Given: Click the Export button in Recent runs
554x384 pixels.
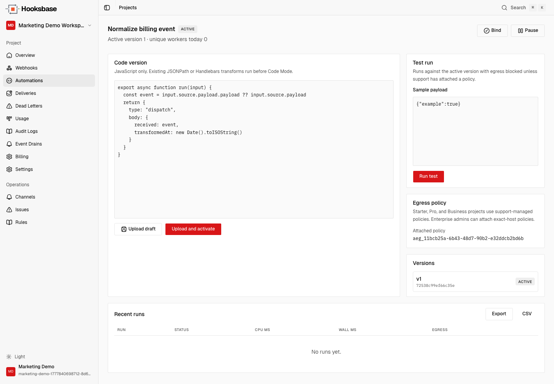Looking at the screenshot, I should pyautogui.click(x=499, y=314).
